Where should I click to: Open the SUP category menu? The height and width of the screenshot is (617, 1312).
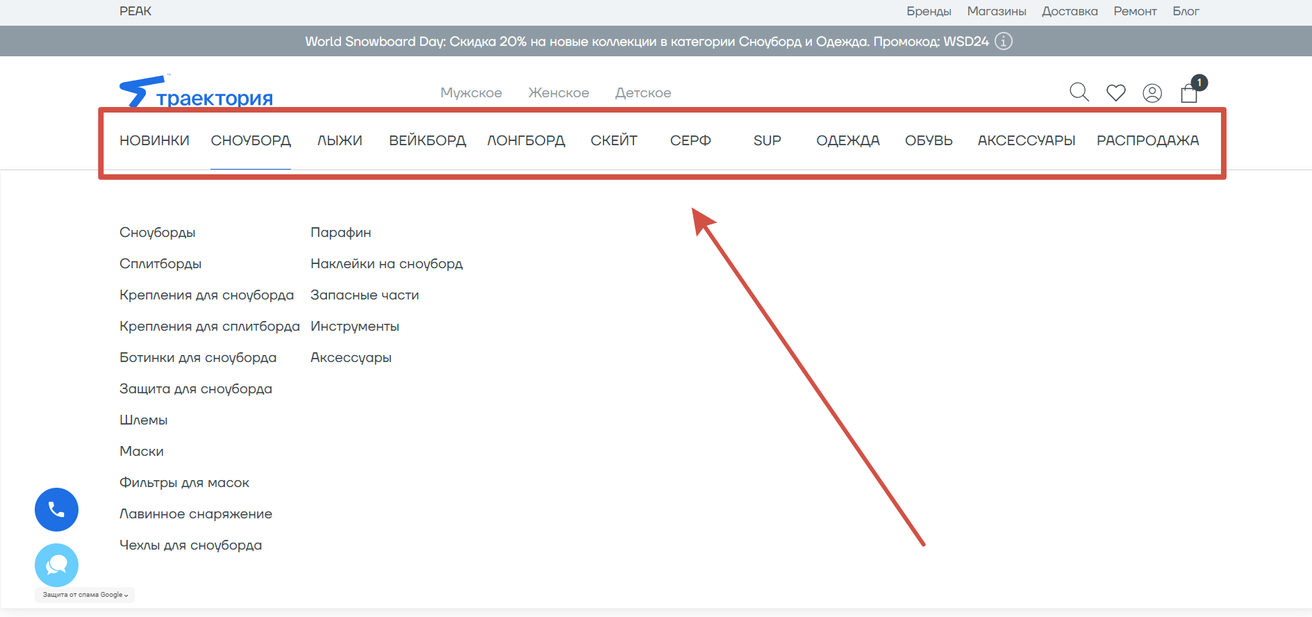[x=767, y=140]
